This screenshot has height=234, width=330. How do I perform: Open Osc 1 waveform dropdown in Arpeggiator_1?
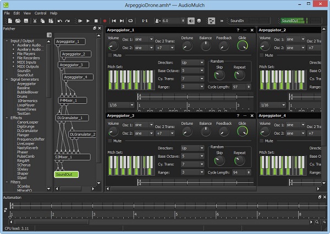[144, 41]
